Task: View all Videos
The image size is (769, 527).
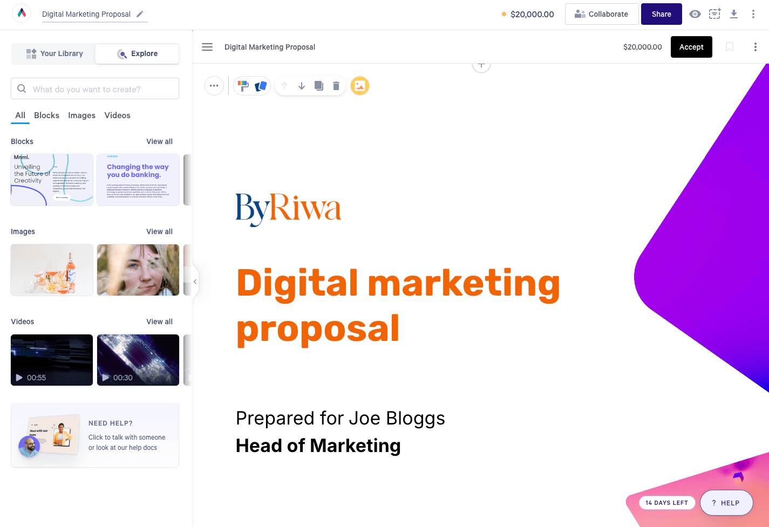Action: point(159,321)
